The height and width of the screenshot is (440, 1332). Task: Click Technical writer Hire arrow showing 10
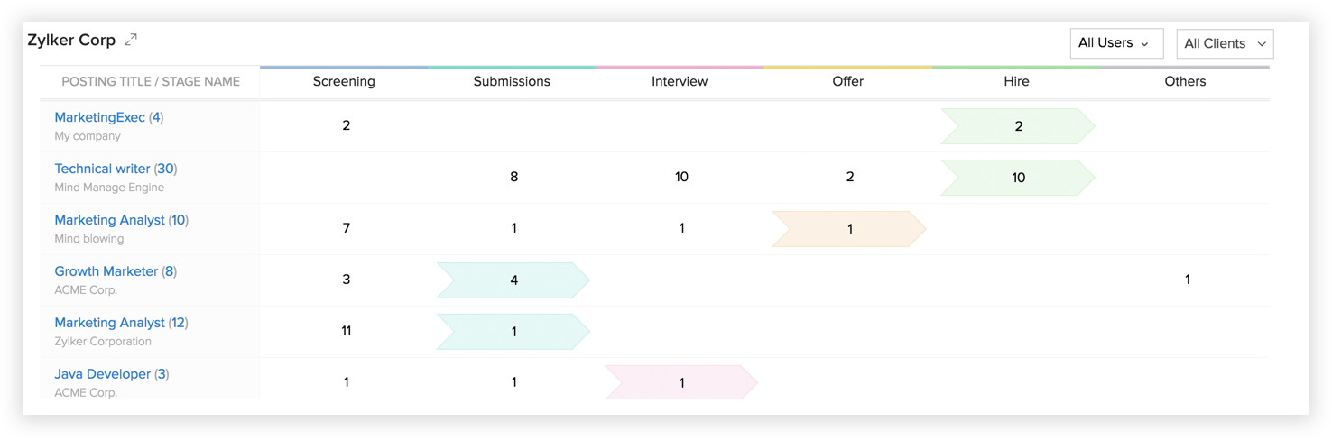pyautogui.click(x=1017, y=178)
